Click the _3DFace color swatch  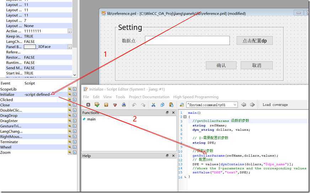coord(30,47)
